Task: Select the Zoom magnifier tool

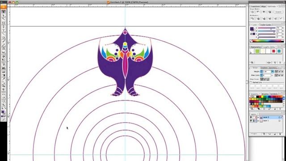Action: point(4,105)
